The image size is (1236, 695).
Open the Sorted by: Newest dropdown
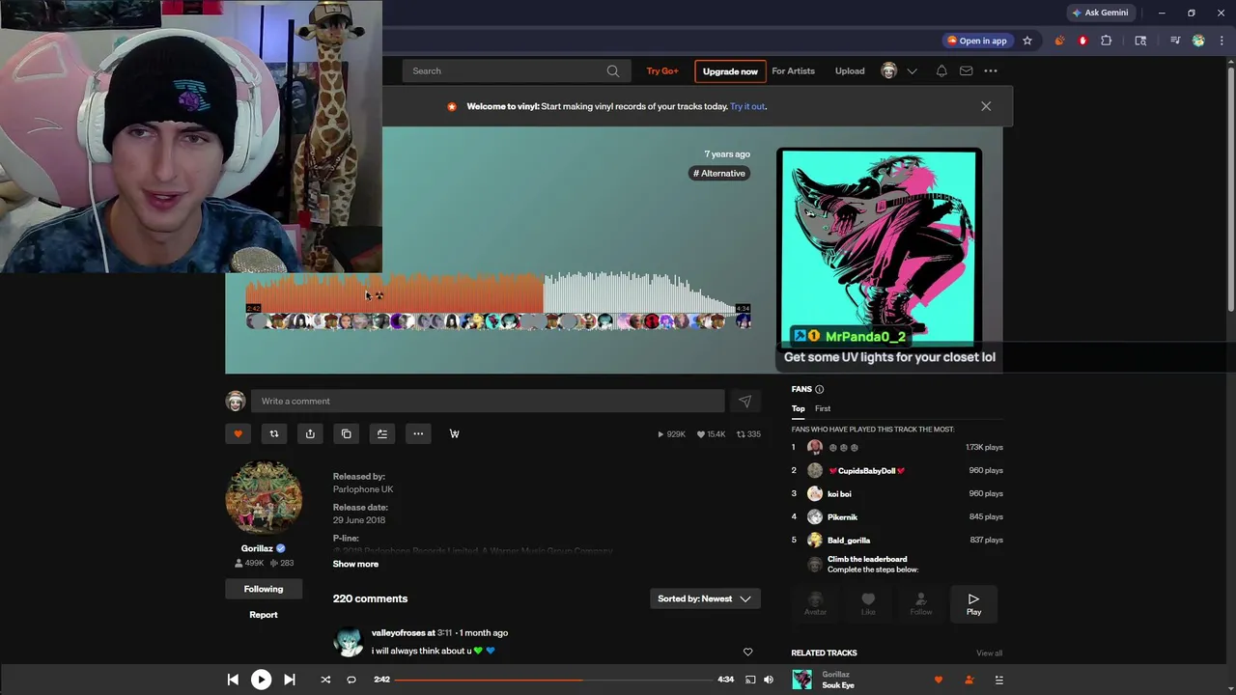pos(705,598)
